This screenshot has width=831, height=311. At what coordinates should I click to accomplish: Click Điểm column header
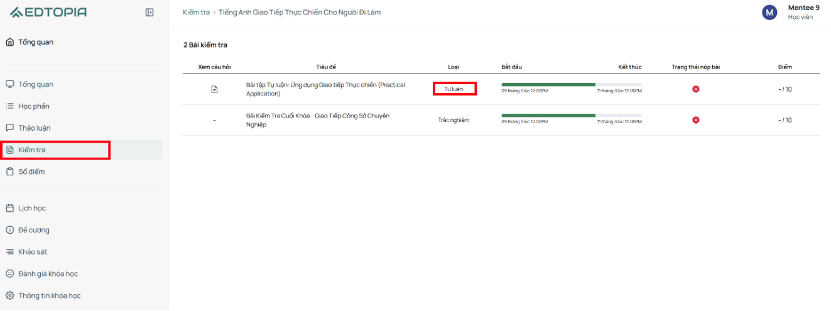pos(785,67)
